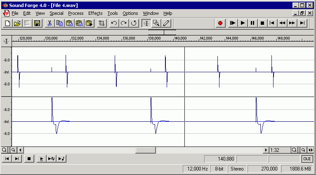Click the transport Play All button
Screen dimensions: 316x175
[233, 23]
